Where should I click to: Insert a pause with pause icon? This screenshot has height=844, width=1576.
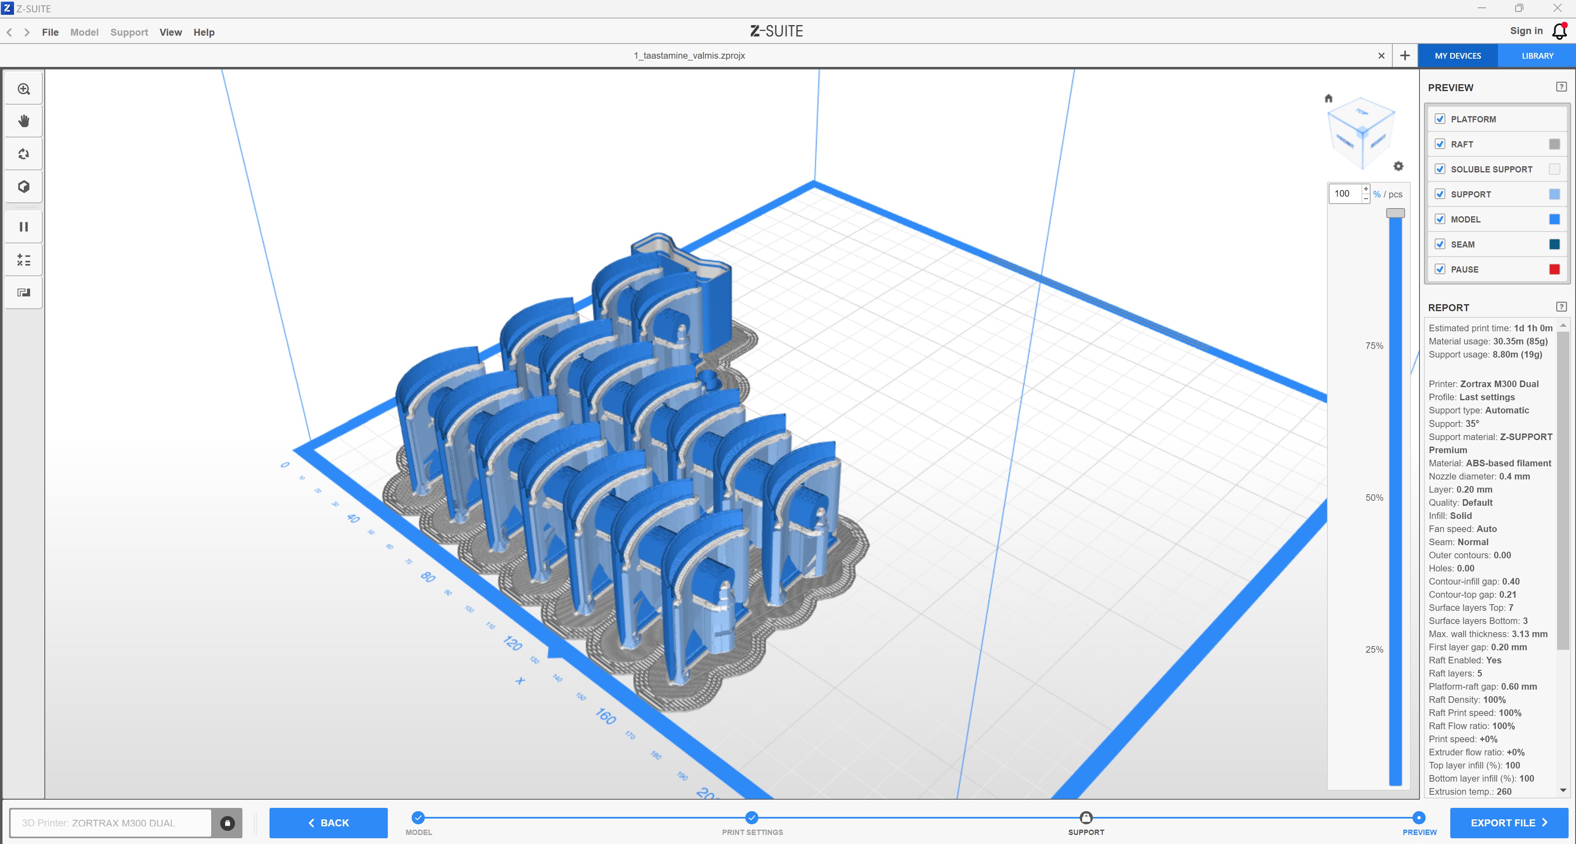[24, 227]
